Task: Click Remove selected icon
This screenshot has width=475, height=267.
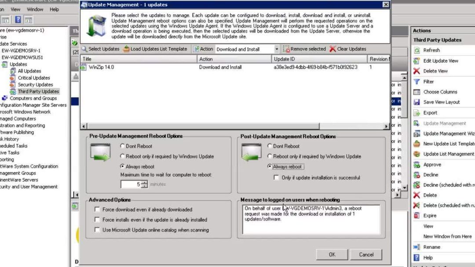Action: click(x=286, y=49)
